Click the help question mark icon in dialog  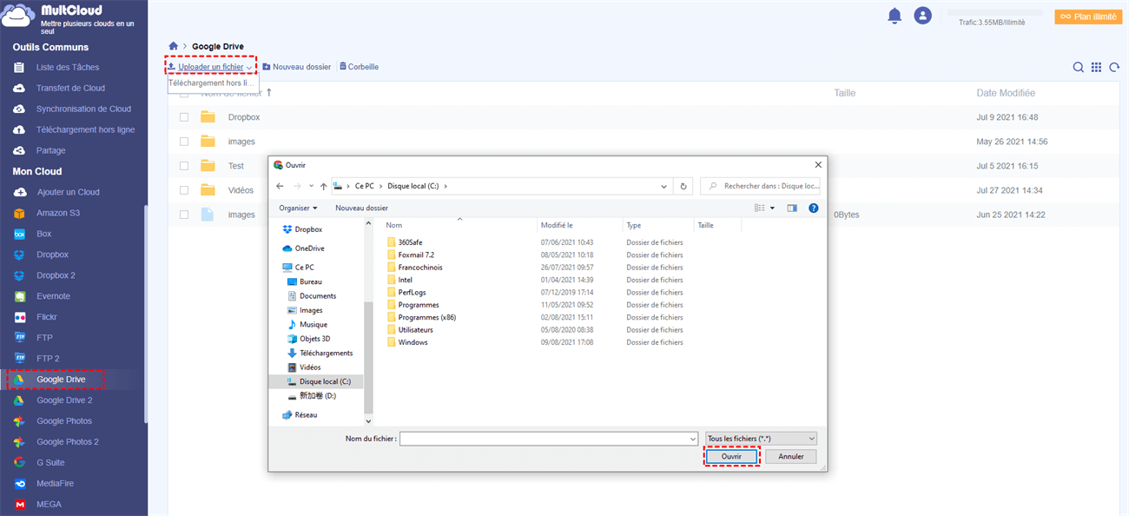pyautogui.click(x=813, y=208)
